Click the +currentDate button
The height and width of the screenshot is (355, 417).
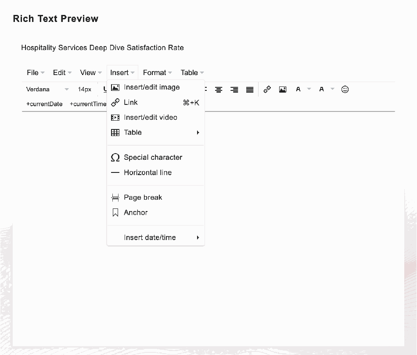coord(44,104)
